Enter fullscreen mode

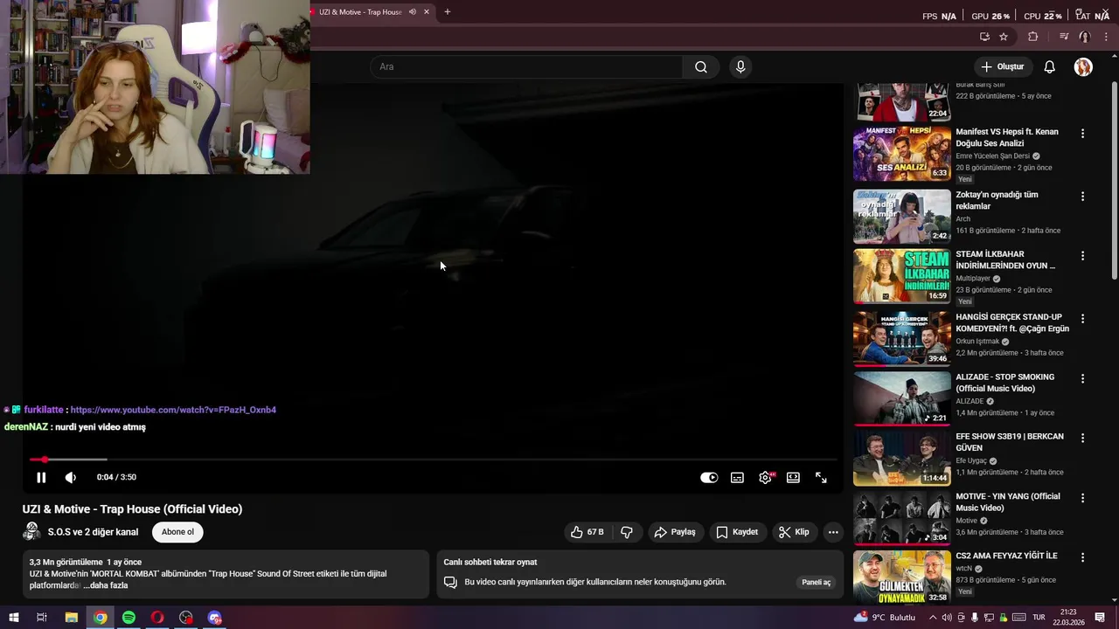click(x=821, y=478)
